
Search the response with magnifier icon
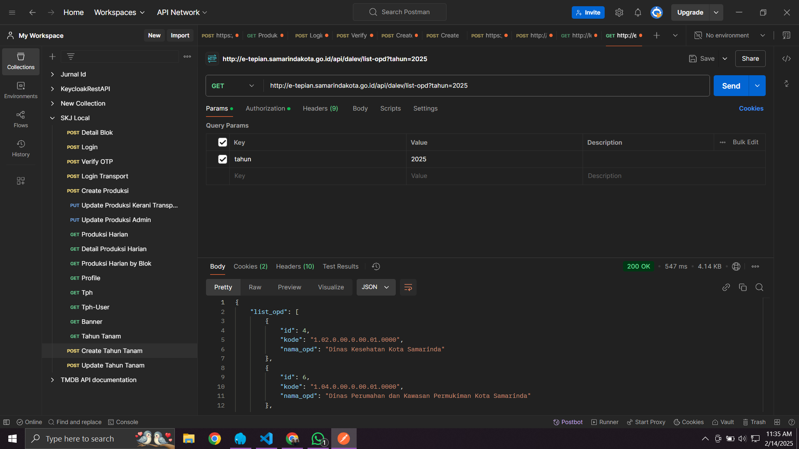(x=759, y=287)
